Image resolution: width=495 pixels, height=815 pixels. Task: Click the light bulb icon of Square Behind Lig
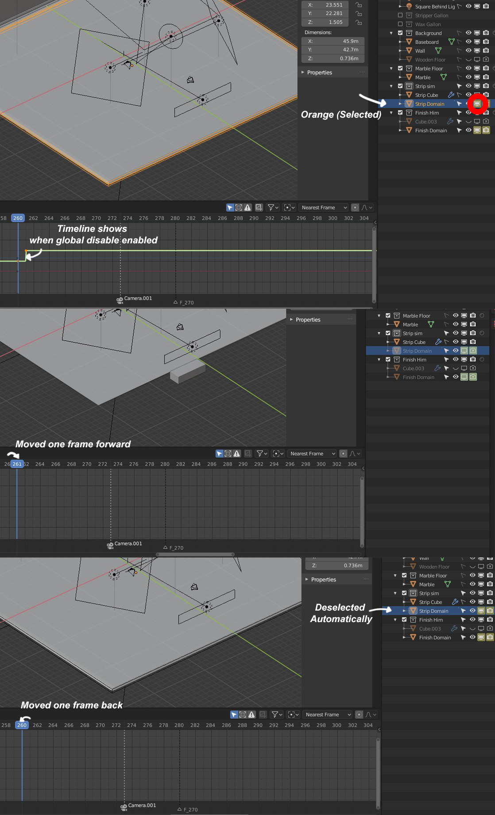click(409, 7)
